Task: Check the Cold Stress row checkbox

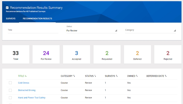Action: pos(10,83)
